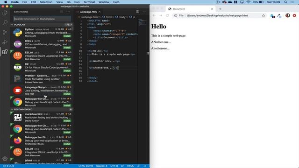Open errors and warnings status item
The image size is (299, 168).
[x=8, y=166]
